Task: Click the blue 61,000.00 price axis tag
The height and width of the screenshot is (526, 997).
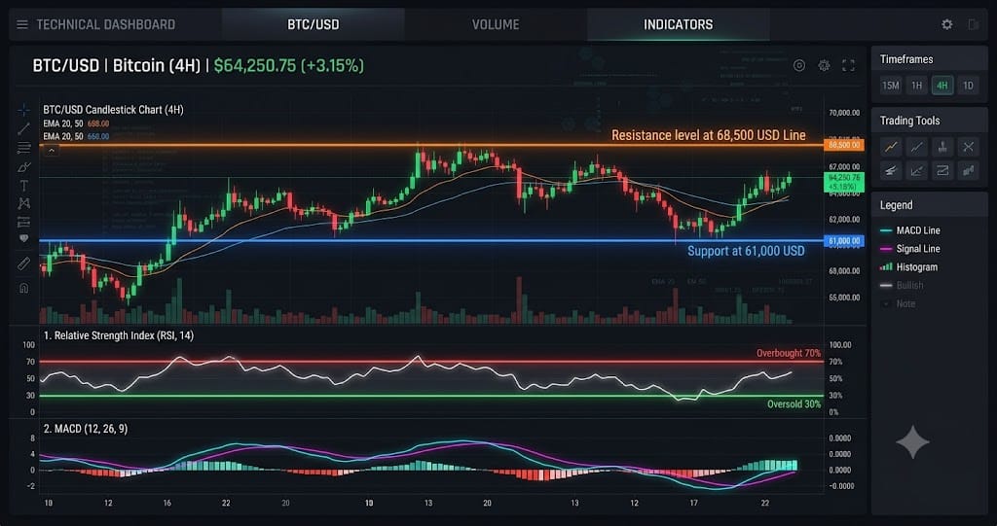Action: 844,241
